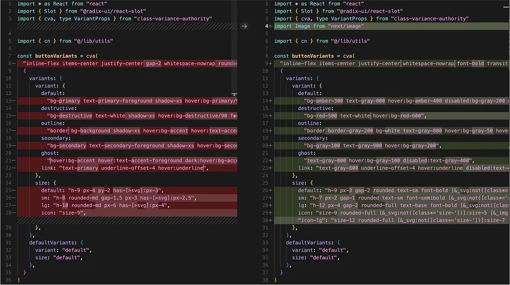Click the 'ghost:' key in the right pane
The height and width of the screenshot is (285, 510).
(307, 153)
